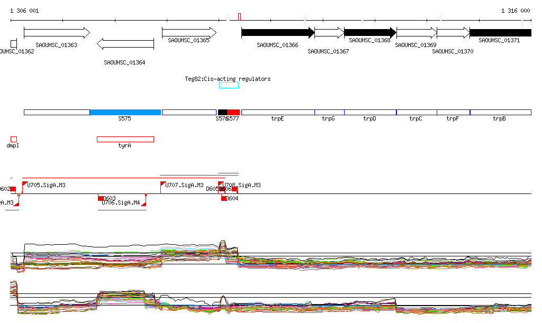Viewport: 542px width, 323px height.
Task: Select the small red dmpI box
Action: (14, 139)
